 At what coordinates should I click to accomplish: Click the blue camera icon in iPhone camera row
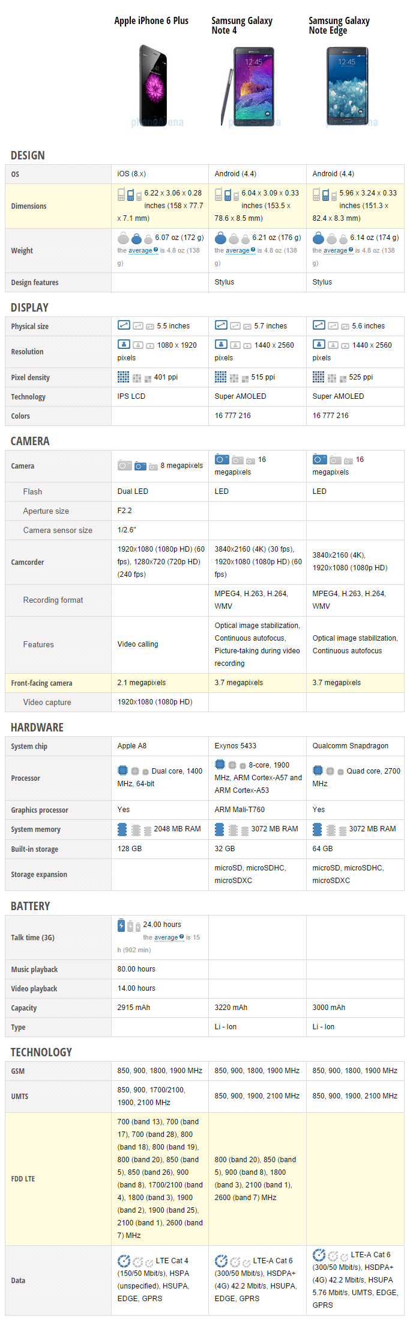point(140,466)
